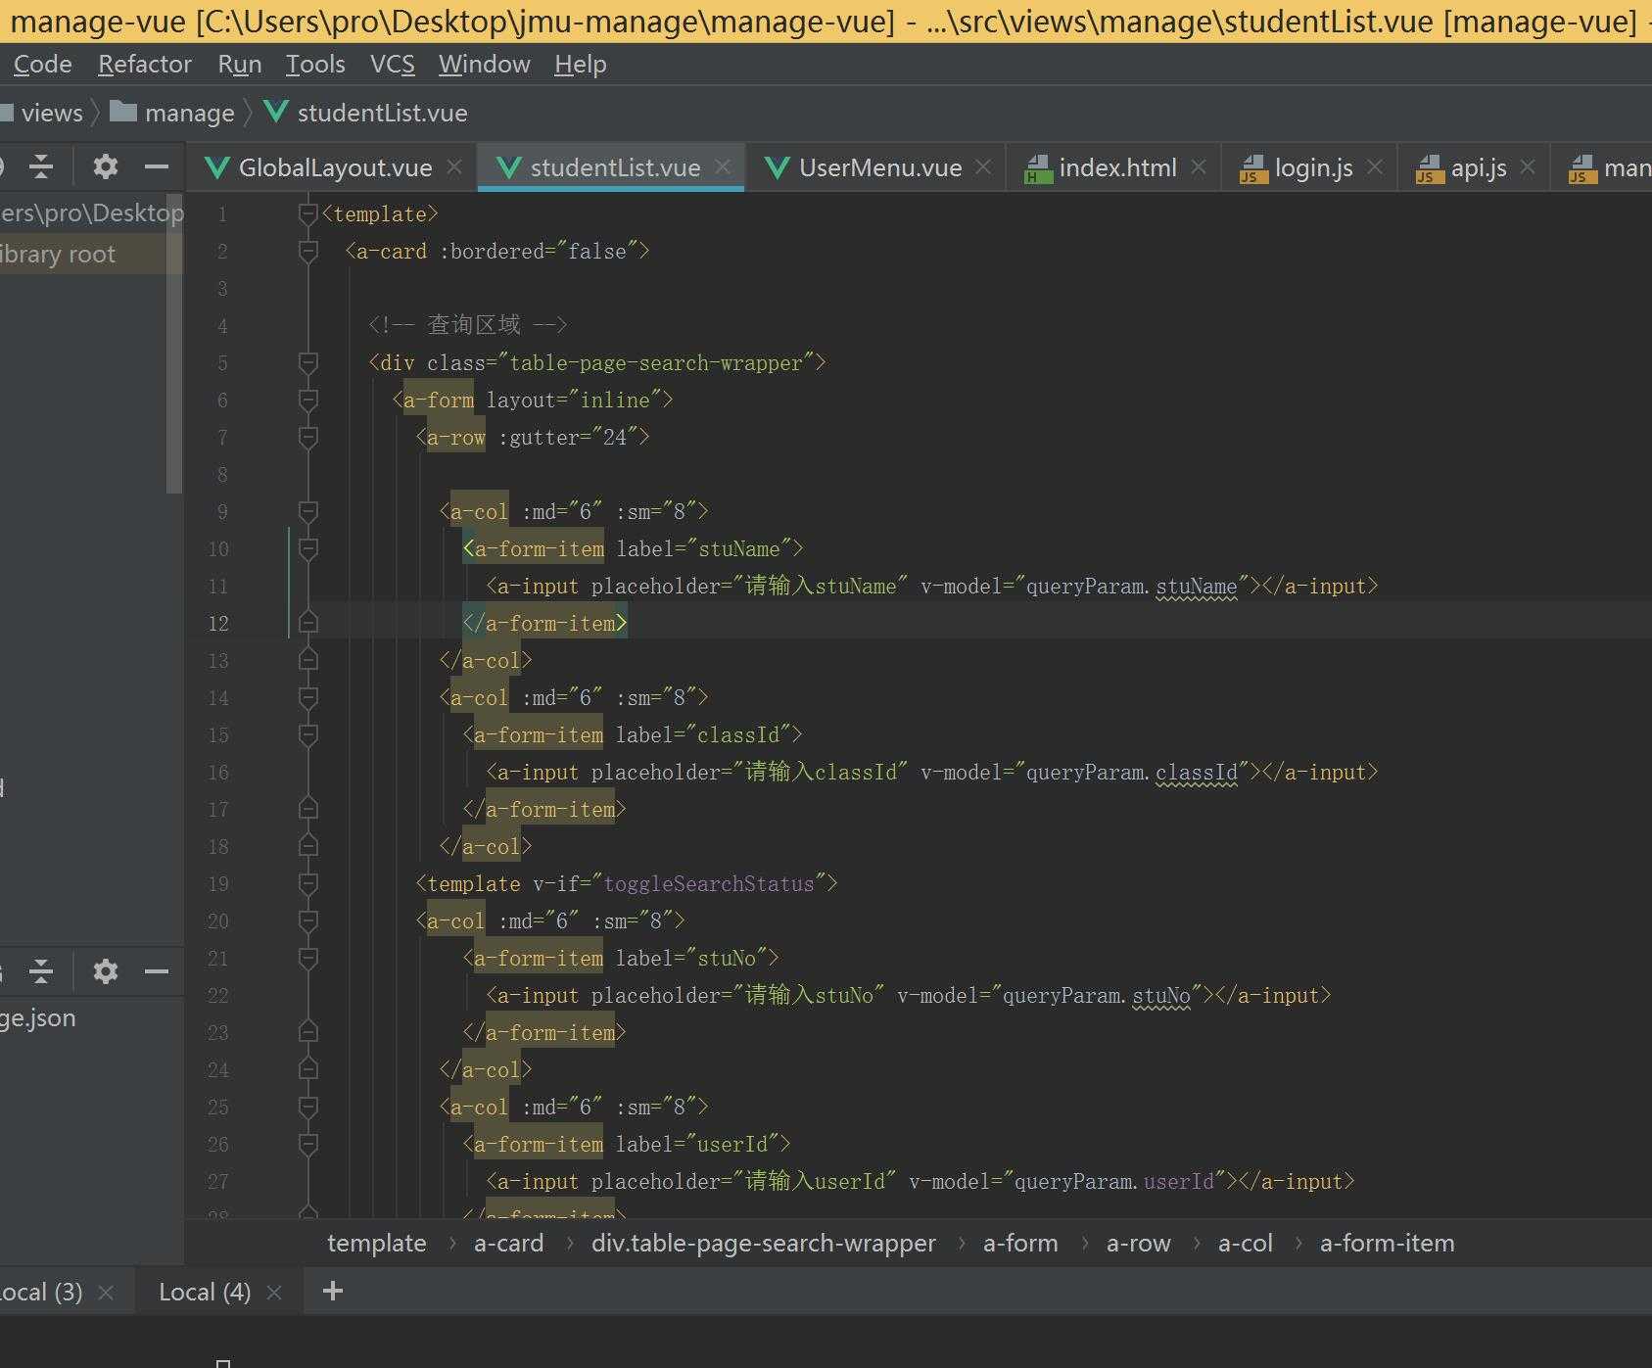Fold the a-col block on line 14
Viewport: 1652px width, 1368px height.
point(307,697)
